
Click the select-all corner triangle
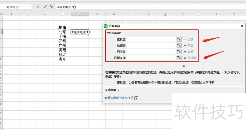tap(1, 14)
